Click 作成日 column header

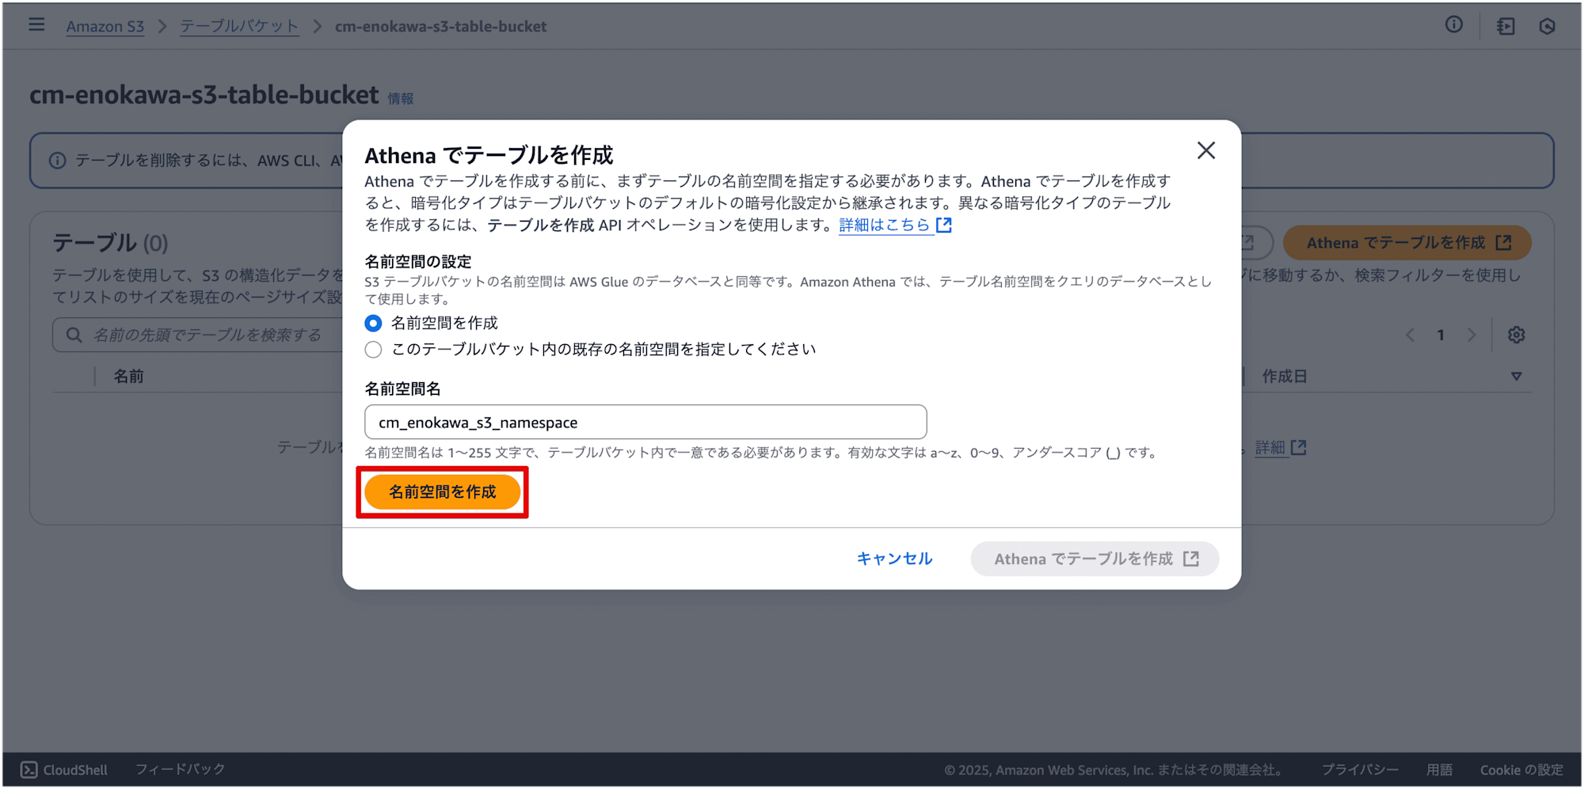pos(1285,377)
